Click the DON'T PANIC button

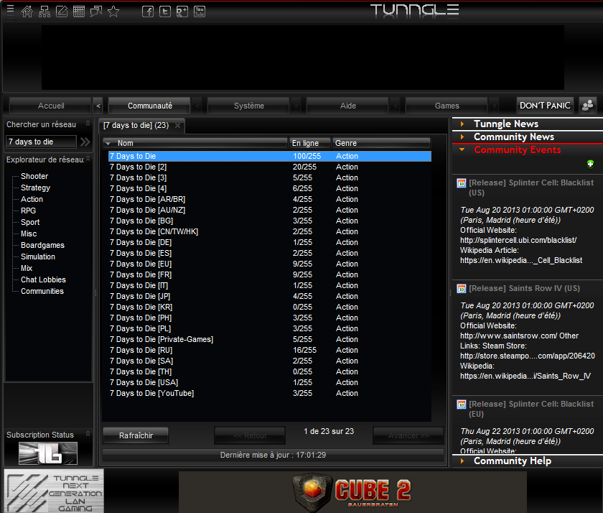coord(545,106)
